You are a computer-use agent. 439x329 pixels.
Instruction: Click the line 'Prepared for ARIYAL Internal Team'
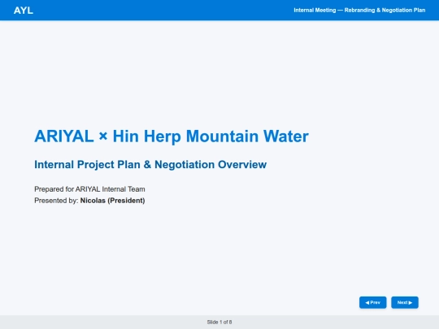point(89,189)
